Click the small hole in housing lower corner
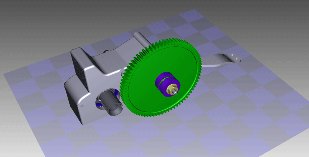Image resolution: width=309 pixels, height=157 pixels. (x=82, y=106)
